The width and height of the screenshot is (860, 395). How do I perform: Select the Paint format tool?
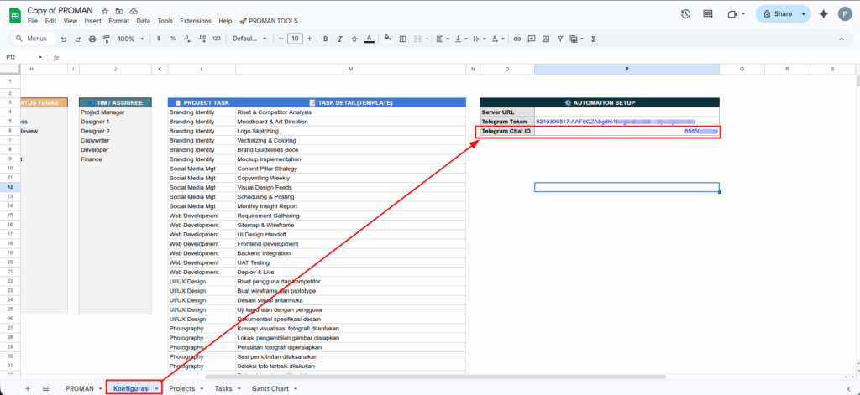tap(106, 39)
